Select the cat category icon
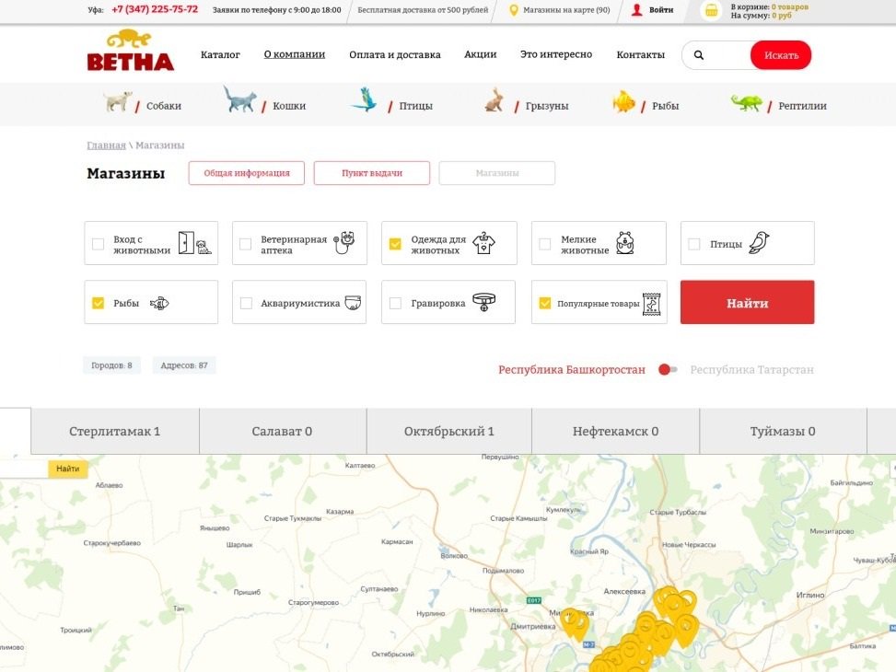The height and width of the screenshot is (672, 896). click(x=239, y=99)
